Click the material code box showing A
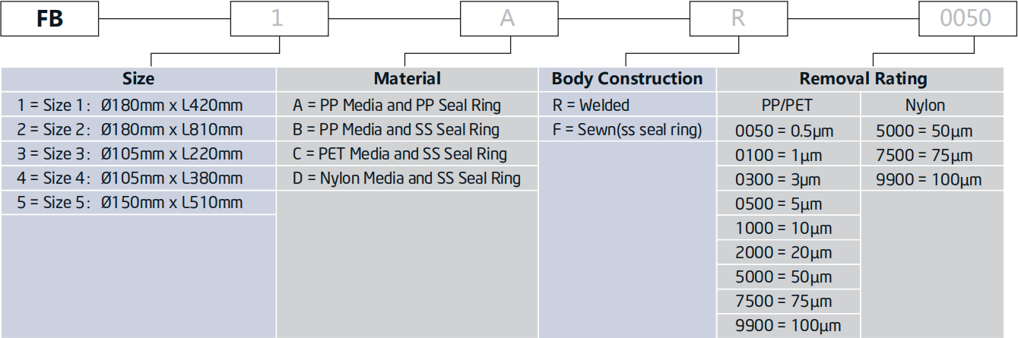The image size is (1018, 338). 507,18
